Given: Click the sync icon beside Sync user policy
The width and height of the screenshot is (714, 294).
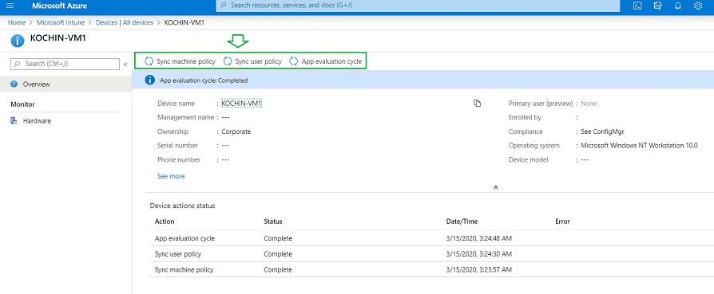Looking at the screenshot, I should point(228,61).
